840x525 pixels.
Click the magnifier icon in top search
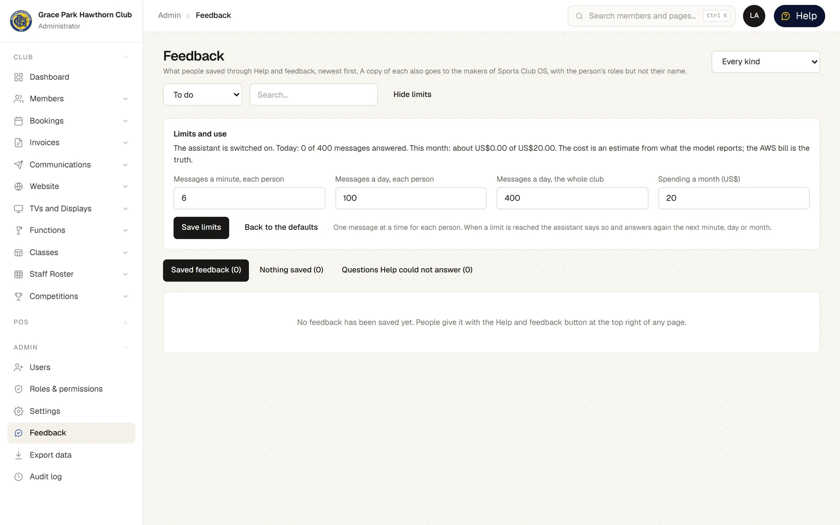(579, 16)
